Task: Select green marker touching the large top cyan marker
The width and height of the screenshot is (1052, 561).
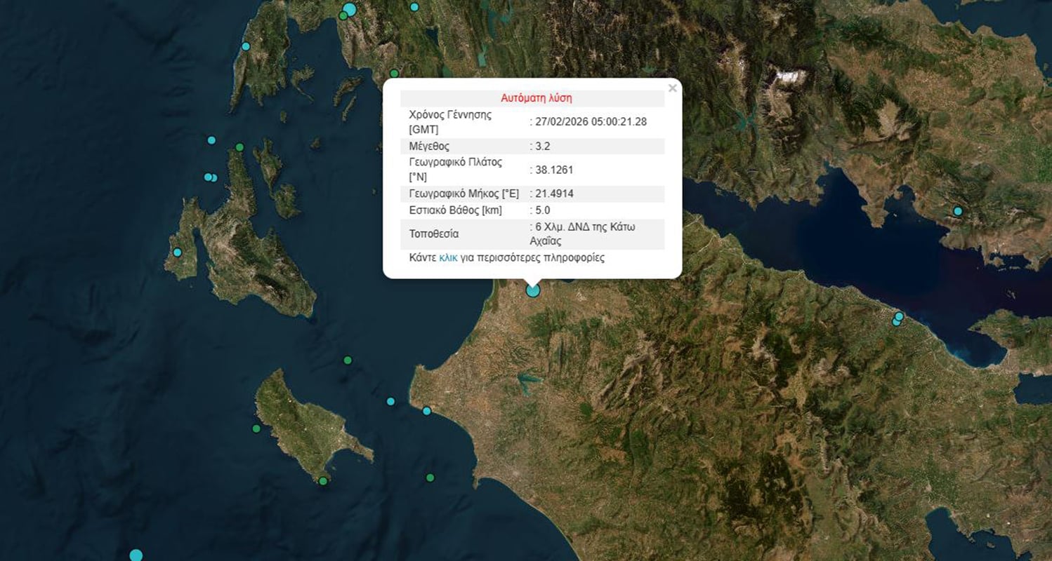Action: [x=343, y=15]
